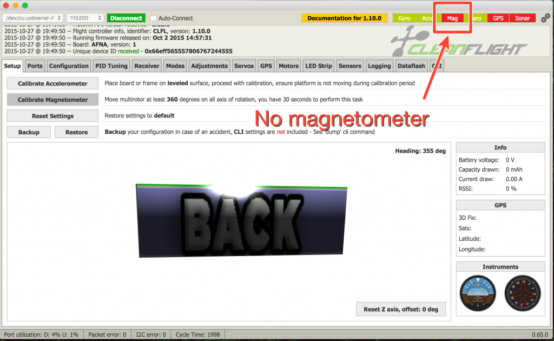Enable the Auto-Connect checkbox
Image resolution: width=554 pixels, height=341 pixels.
(154, 17)
